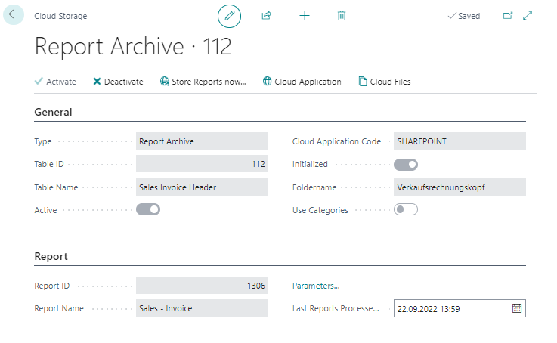This screenshot has width=557, height=343.
Task: Click the pencil edit icon
Action: [229, 16]
